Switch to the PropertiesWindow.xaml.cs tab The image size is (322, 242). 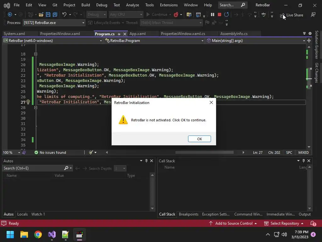[x=183, y=34]
